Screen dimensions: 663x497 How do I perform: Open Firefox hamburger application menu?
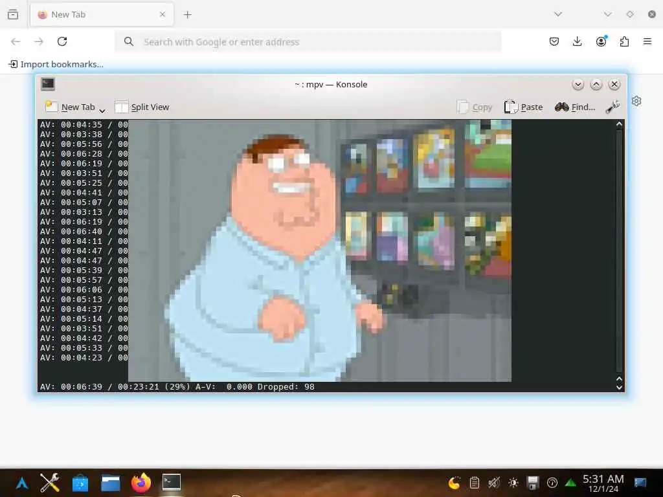[x=647, y=41]
